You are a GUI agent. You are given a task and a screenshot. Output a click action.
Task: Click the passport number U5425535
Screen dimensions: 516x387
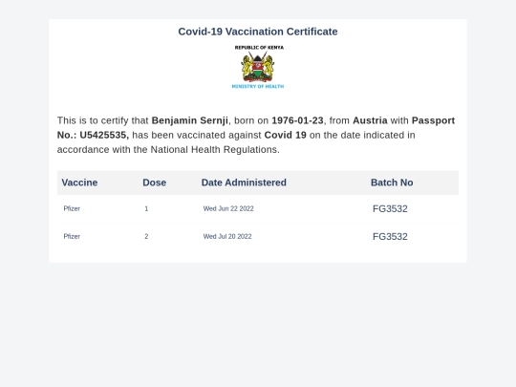tap(103, 135)
